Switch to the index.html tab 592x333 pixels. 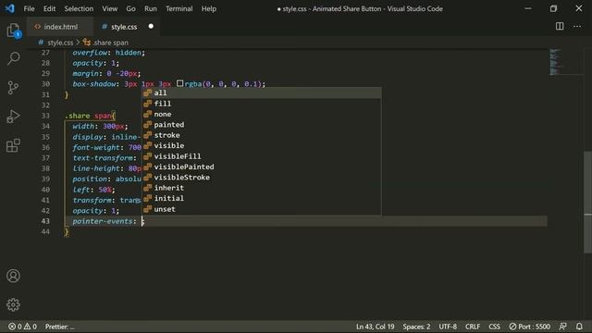(59, 27)
